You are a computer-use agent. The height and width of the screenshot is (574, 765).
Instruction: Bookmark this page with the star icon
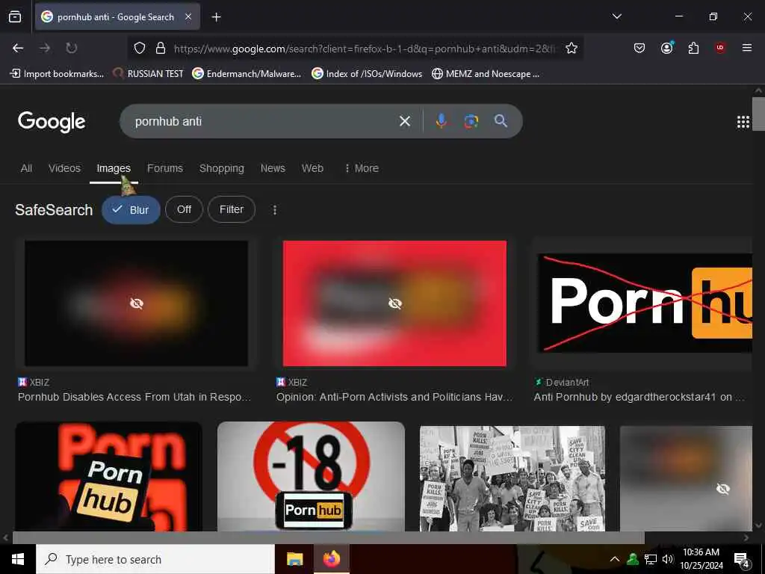(x=572, y=48)
